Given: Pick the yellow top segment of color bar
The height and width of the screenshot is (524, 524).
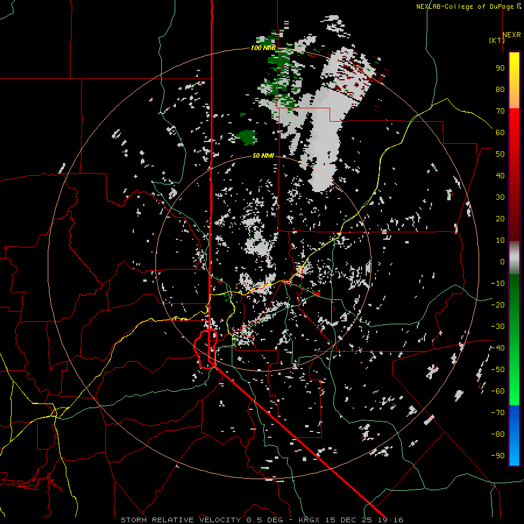Looking at the screenshot, I should coord(514,80).
